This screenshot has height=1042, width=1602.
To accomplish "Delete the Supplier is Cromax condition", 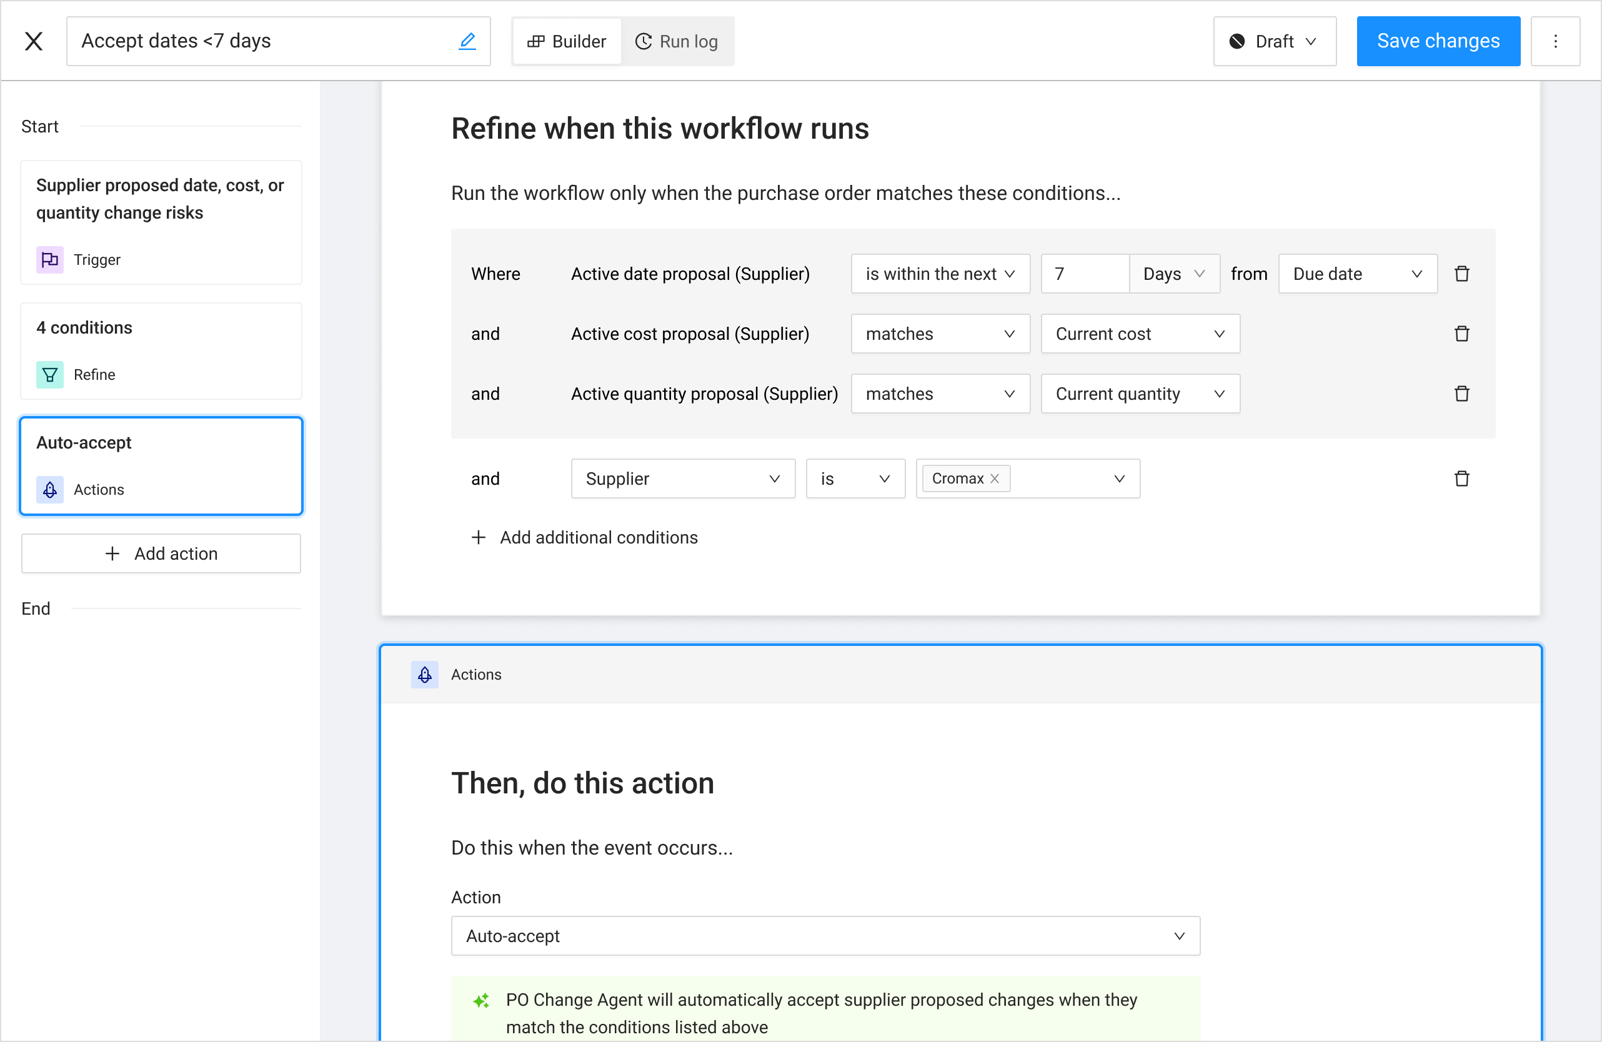I will click(1461, 479).
